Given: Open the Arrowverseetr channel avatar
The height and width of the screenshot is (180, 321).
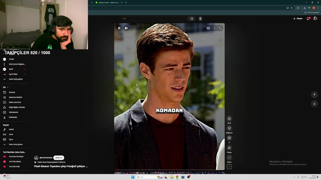Looking at the screenshot, I should [36, 158].
